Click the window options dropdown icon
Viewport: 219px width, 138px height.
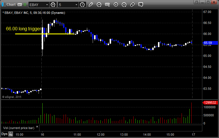click(x=197, y=2)
